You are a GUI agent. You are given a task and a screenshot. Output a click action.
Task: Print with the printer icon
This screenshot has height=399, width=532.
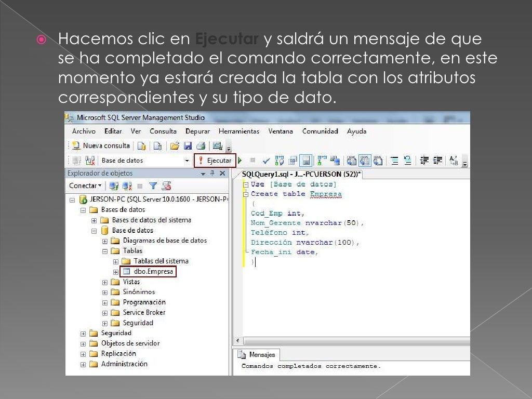[201, 146]
